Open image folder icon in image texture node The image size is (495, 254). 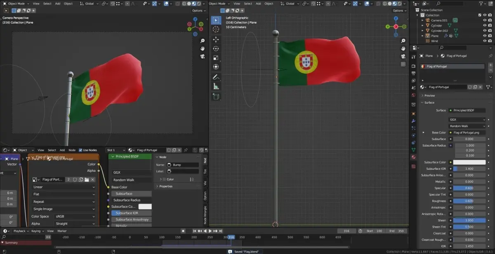(87, 180)
